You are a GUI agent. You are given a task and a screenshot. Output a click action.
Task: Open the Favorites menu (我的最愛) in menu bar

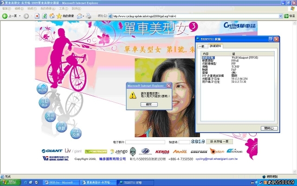point(48,8)
